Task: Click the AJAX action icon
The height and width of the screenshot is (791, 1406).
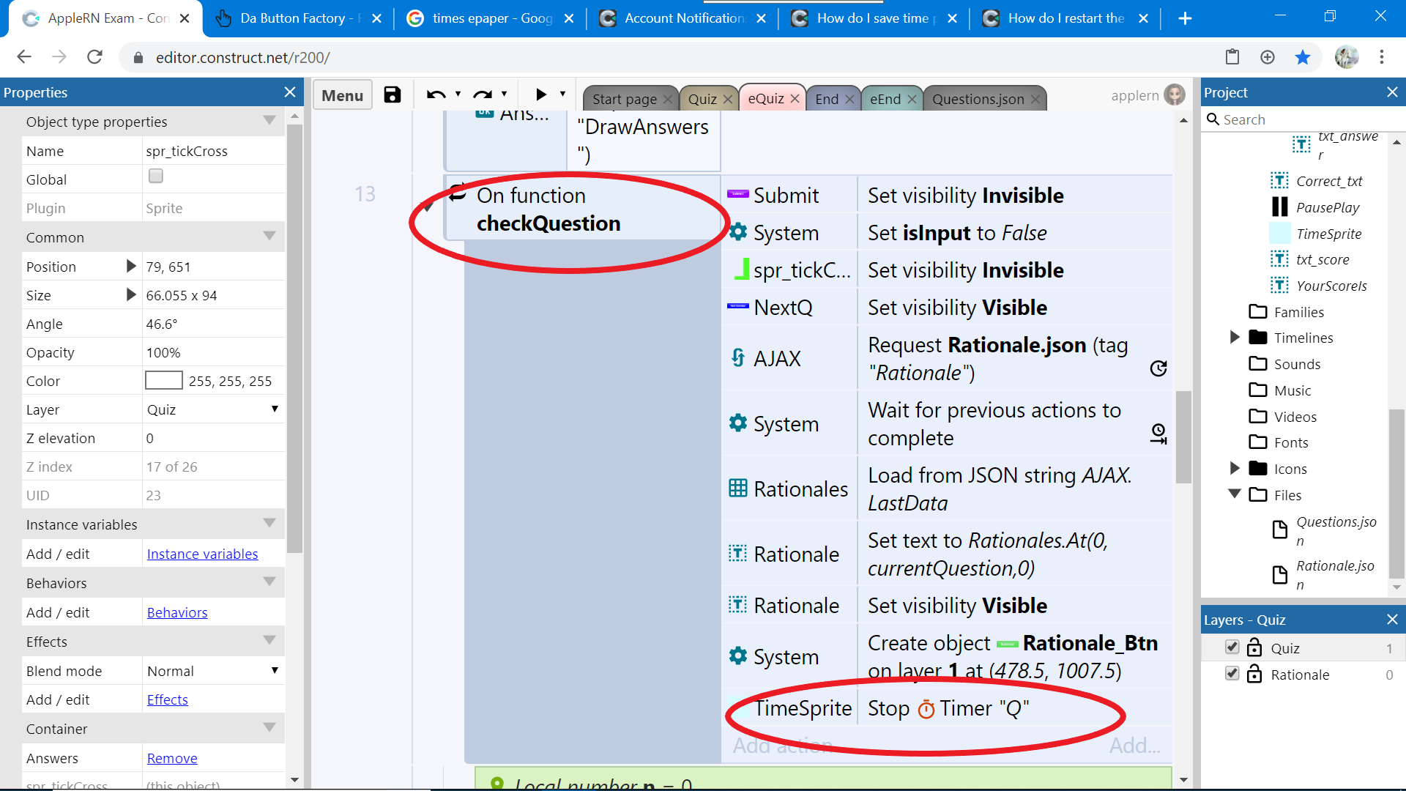Action: coord(738,358)
